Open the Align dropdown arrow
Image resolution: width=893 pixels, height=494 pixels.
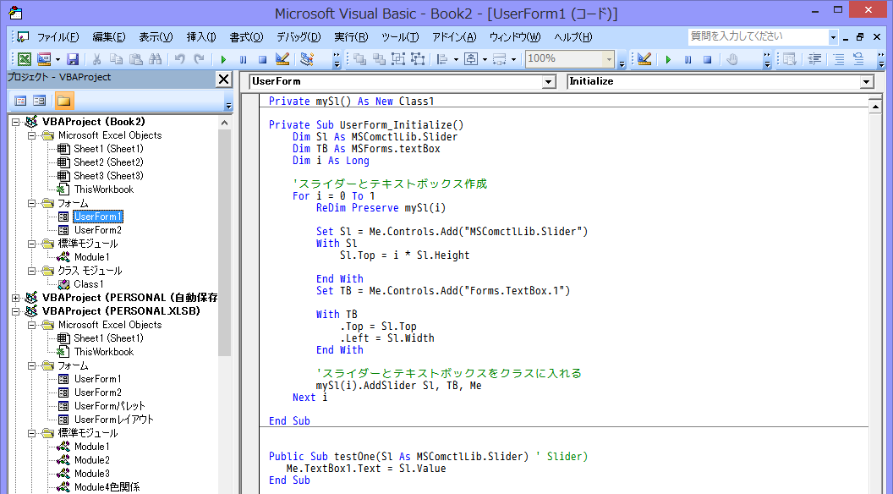click(456, 59)
